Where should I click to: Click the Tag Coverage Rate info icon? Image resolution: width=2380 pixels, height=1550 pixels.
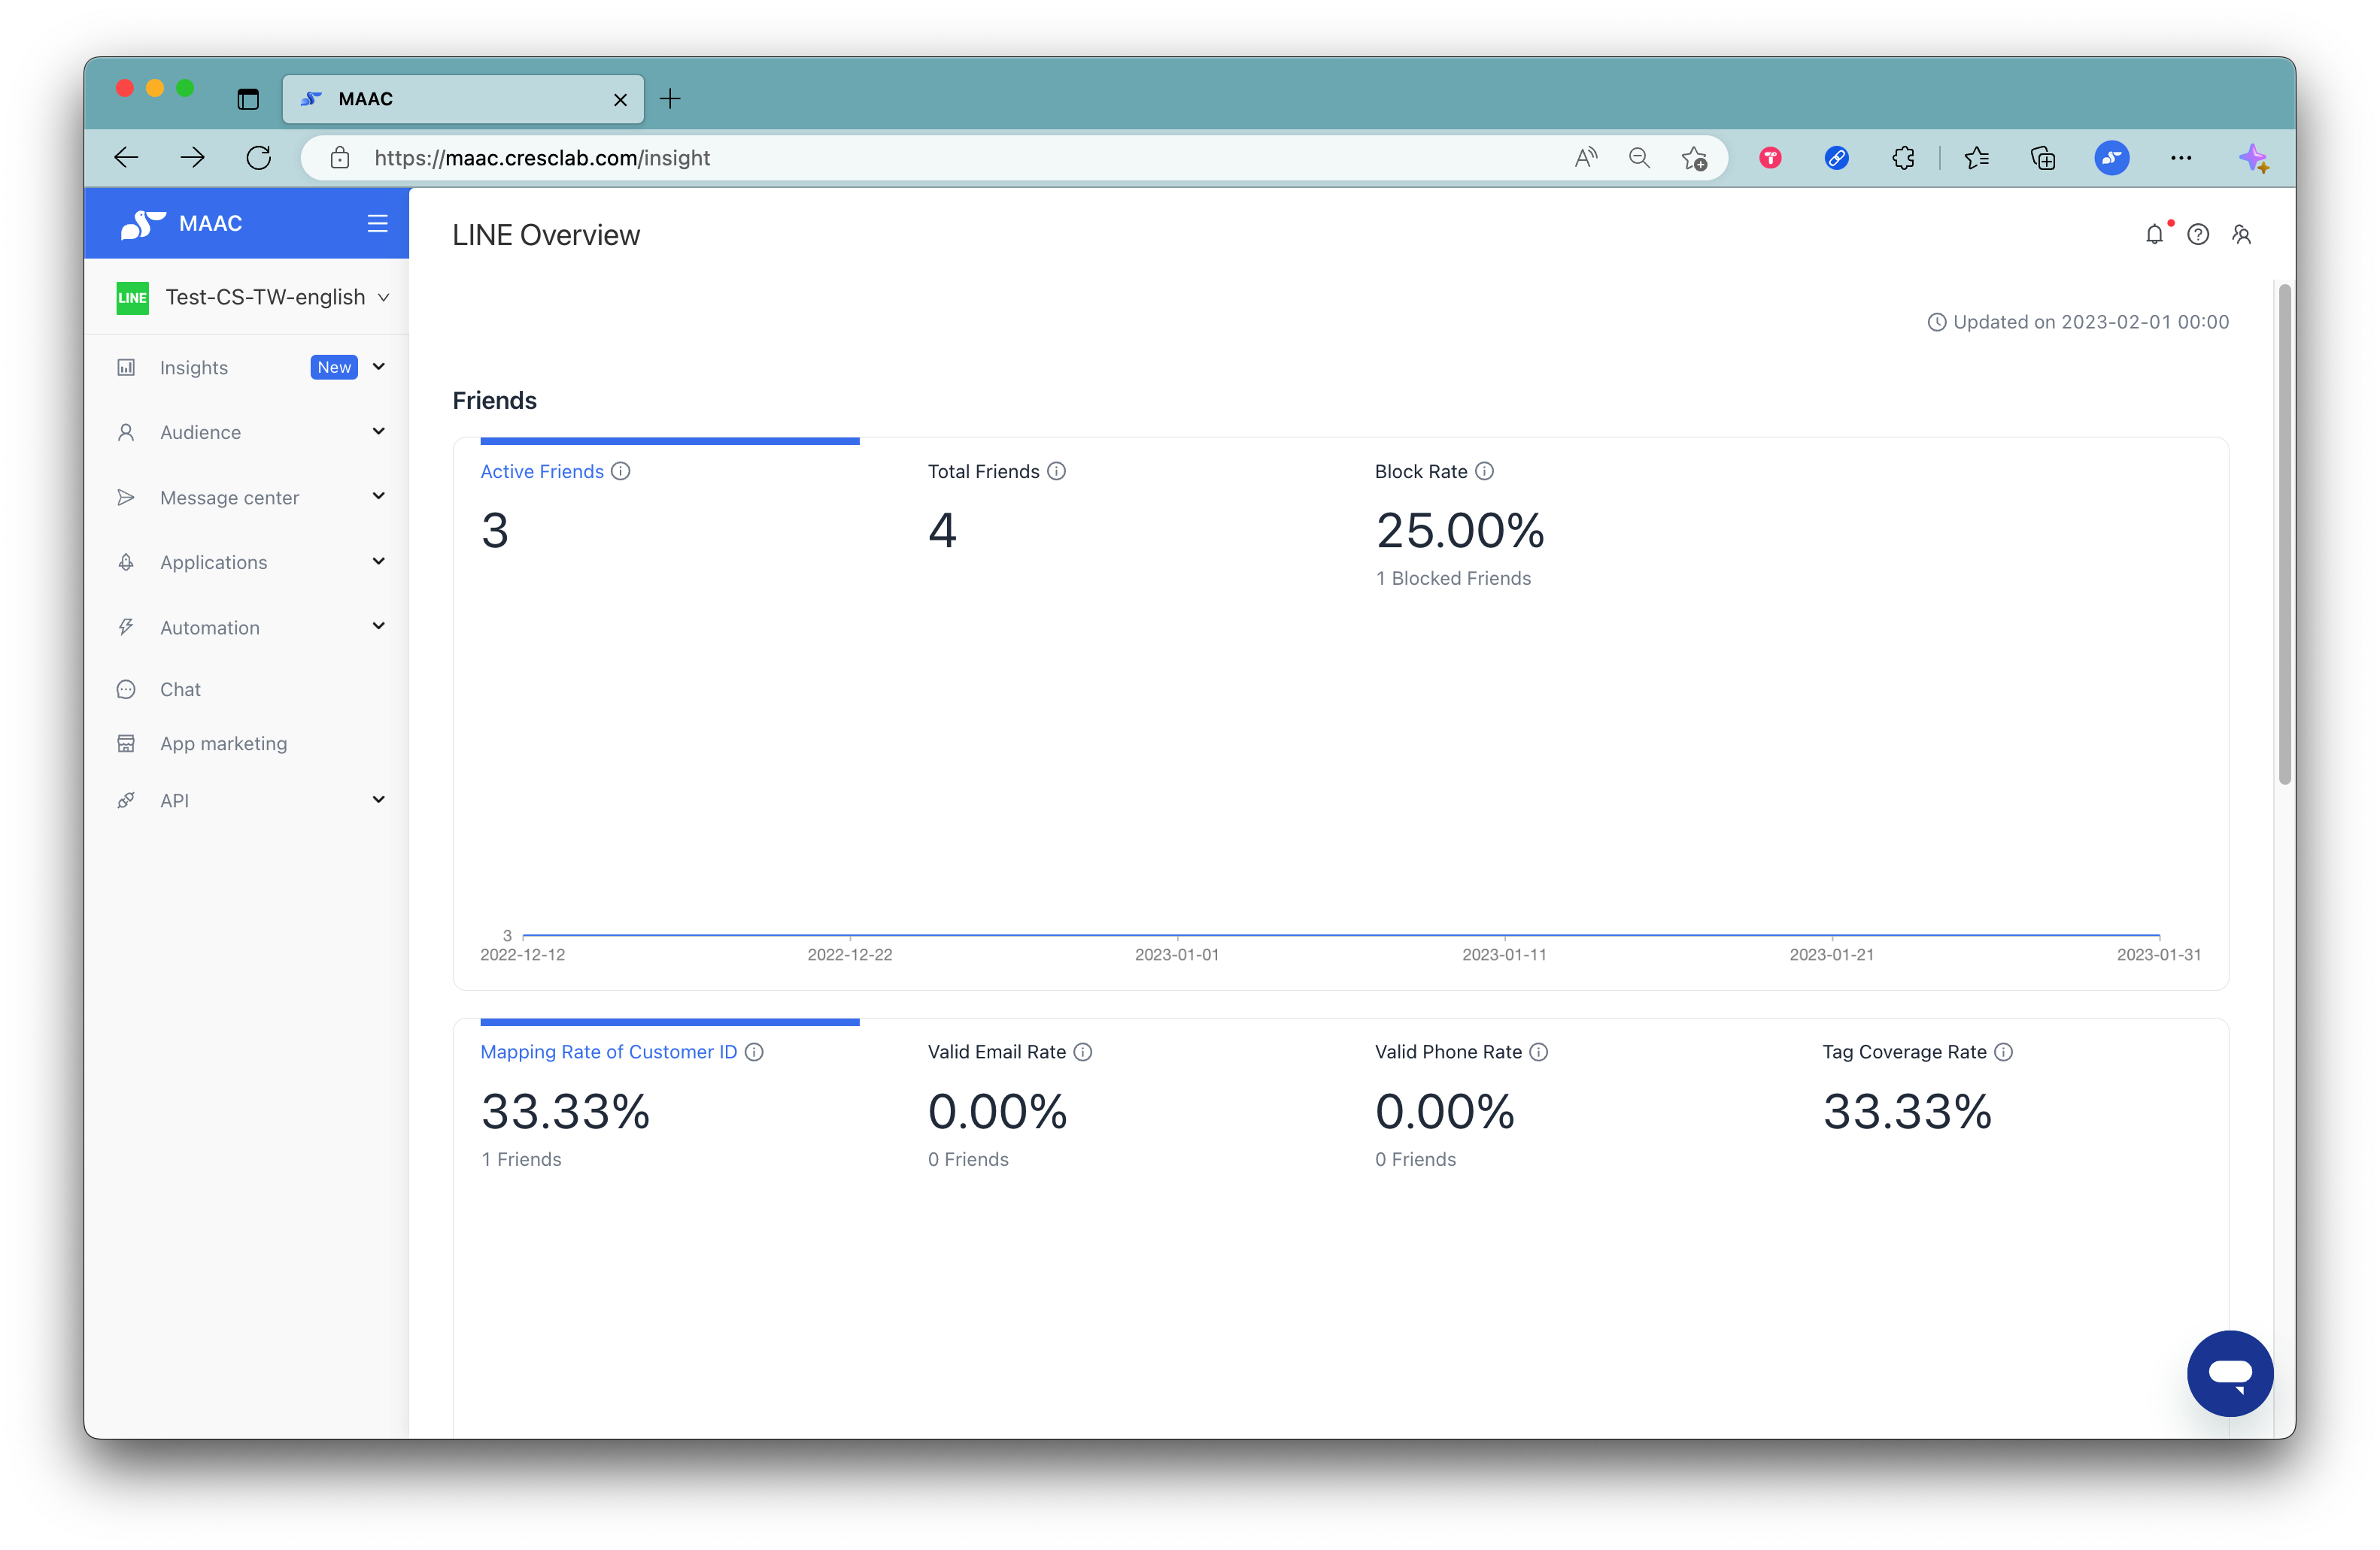click(2003, 1052)
